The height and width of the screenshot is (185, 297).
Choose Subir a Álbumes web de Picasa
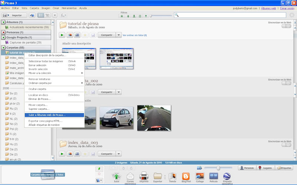coord(54,115)
